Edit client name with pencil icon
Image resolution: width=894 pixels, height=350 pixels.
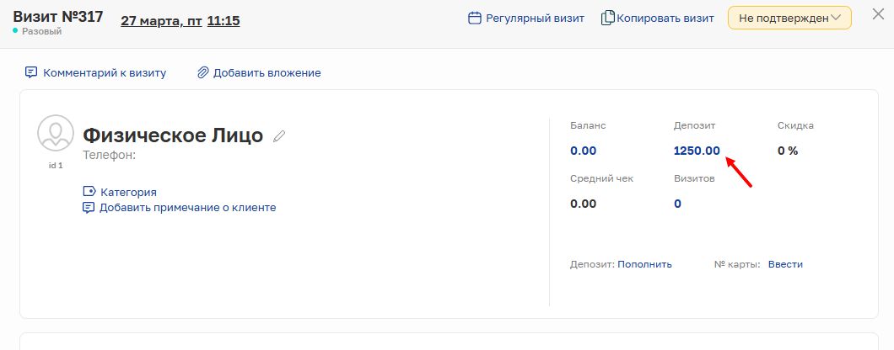(280, 135)
